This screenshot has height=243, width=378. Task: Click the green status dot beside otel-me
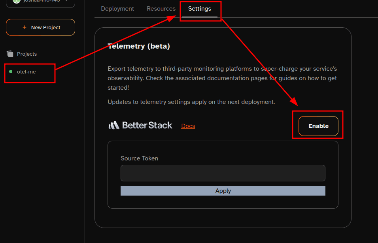(11, 72)
